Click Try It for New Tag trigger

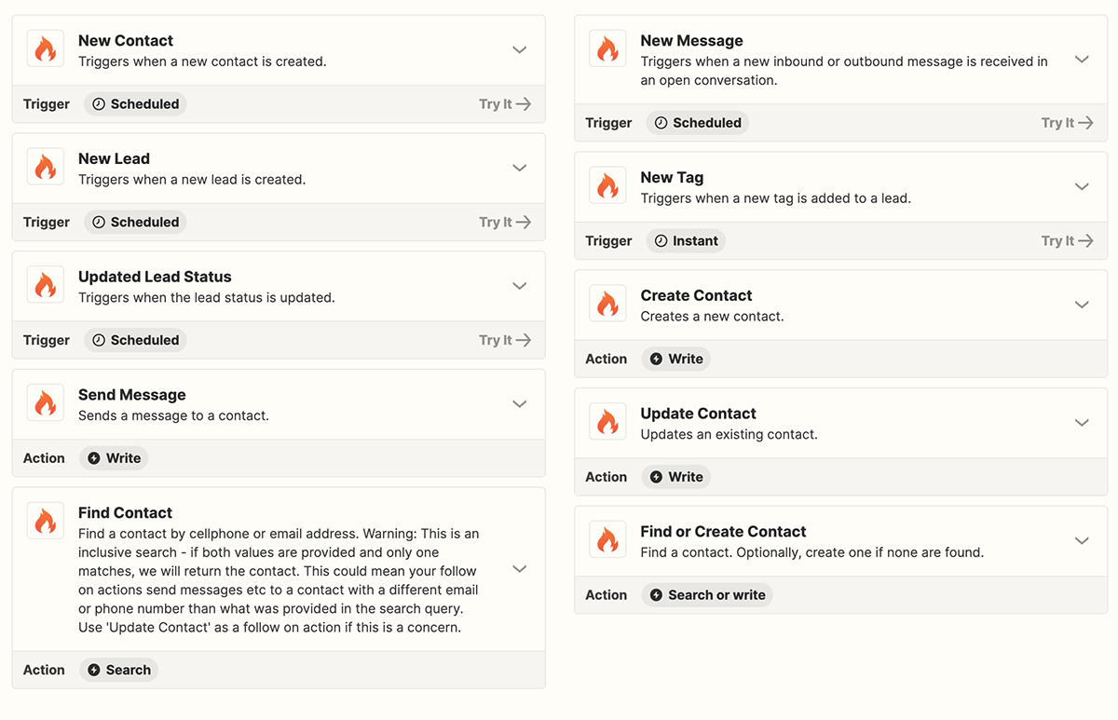[1068, 240]
